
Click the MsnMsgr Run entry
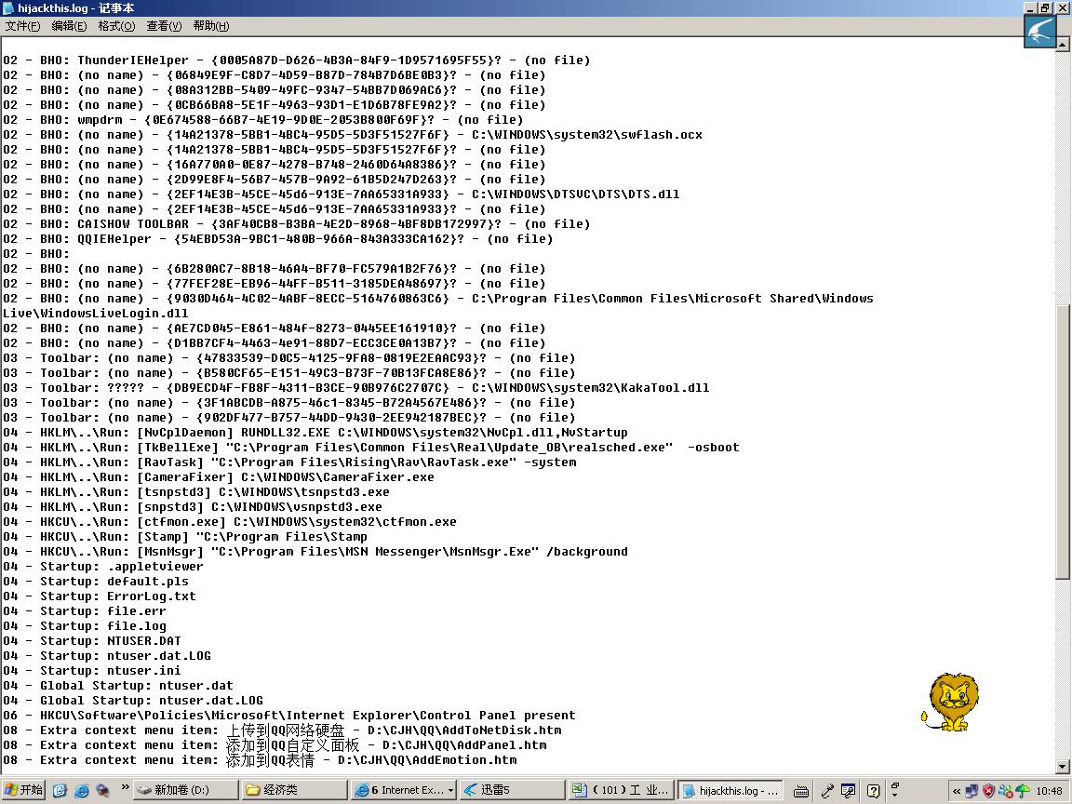point(315,552)
